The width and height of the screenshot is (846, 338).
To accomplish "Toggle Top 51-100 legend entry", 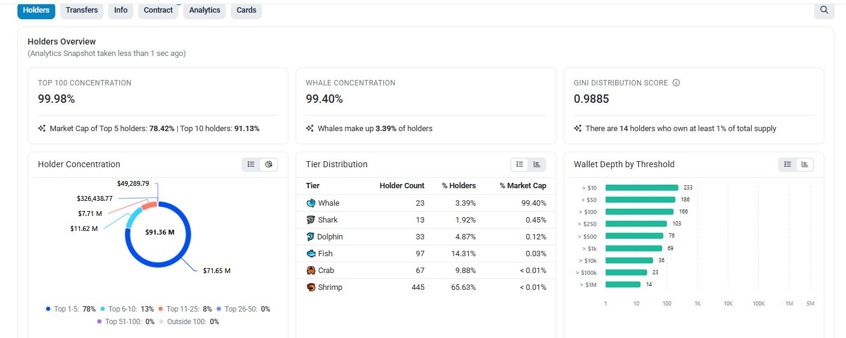I will click(x=126, y=322).
